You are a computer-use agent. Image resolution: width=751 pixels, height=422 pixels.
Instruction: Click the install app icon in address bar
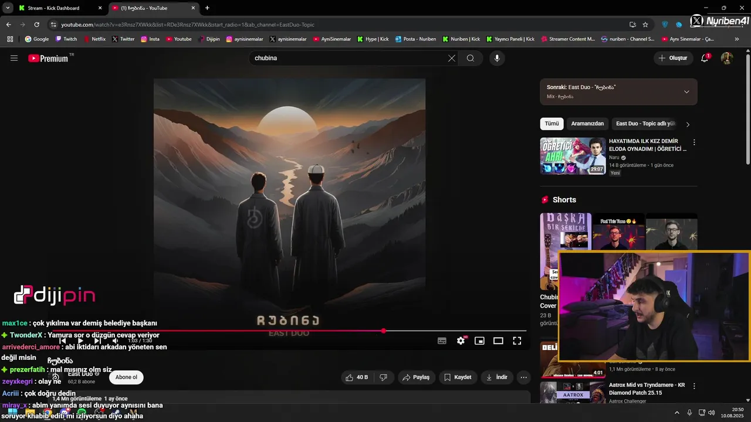[632, 25]
